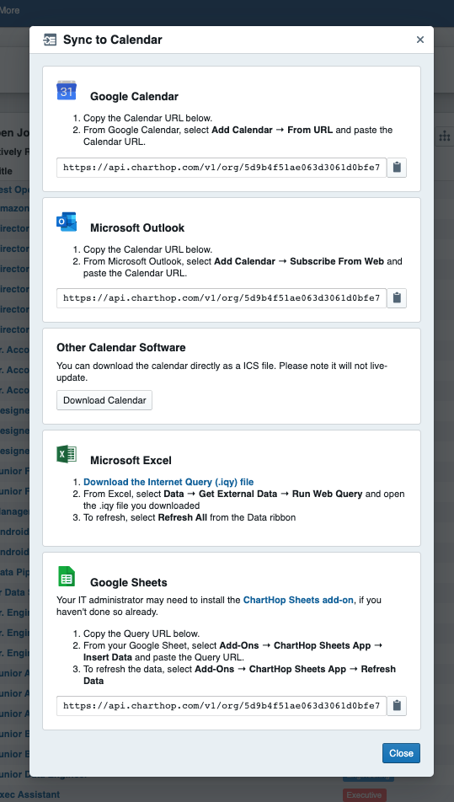454x802 pixels.
Task: Click the Google Sheets logo icon
Action: point(67,576)
